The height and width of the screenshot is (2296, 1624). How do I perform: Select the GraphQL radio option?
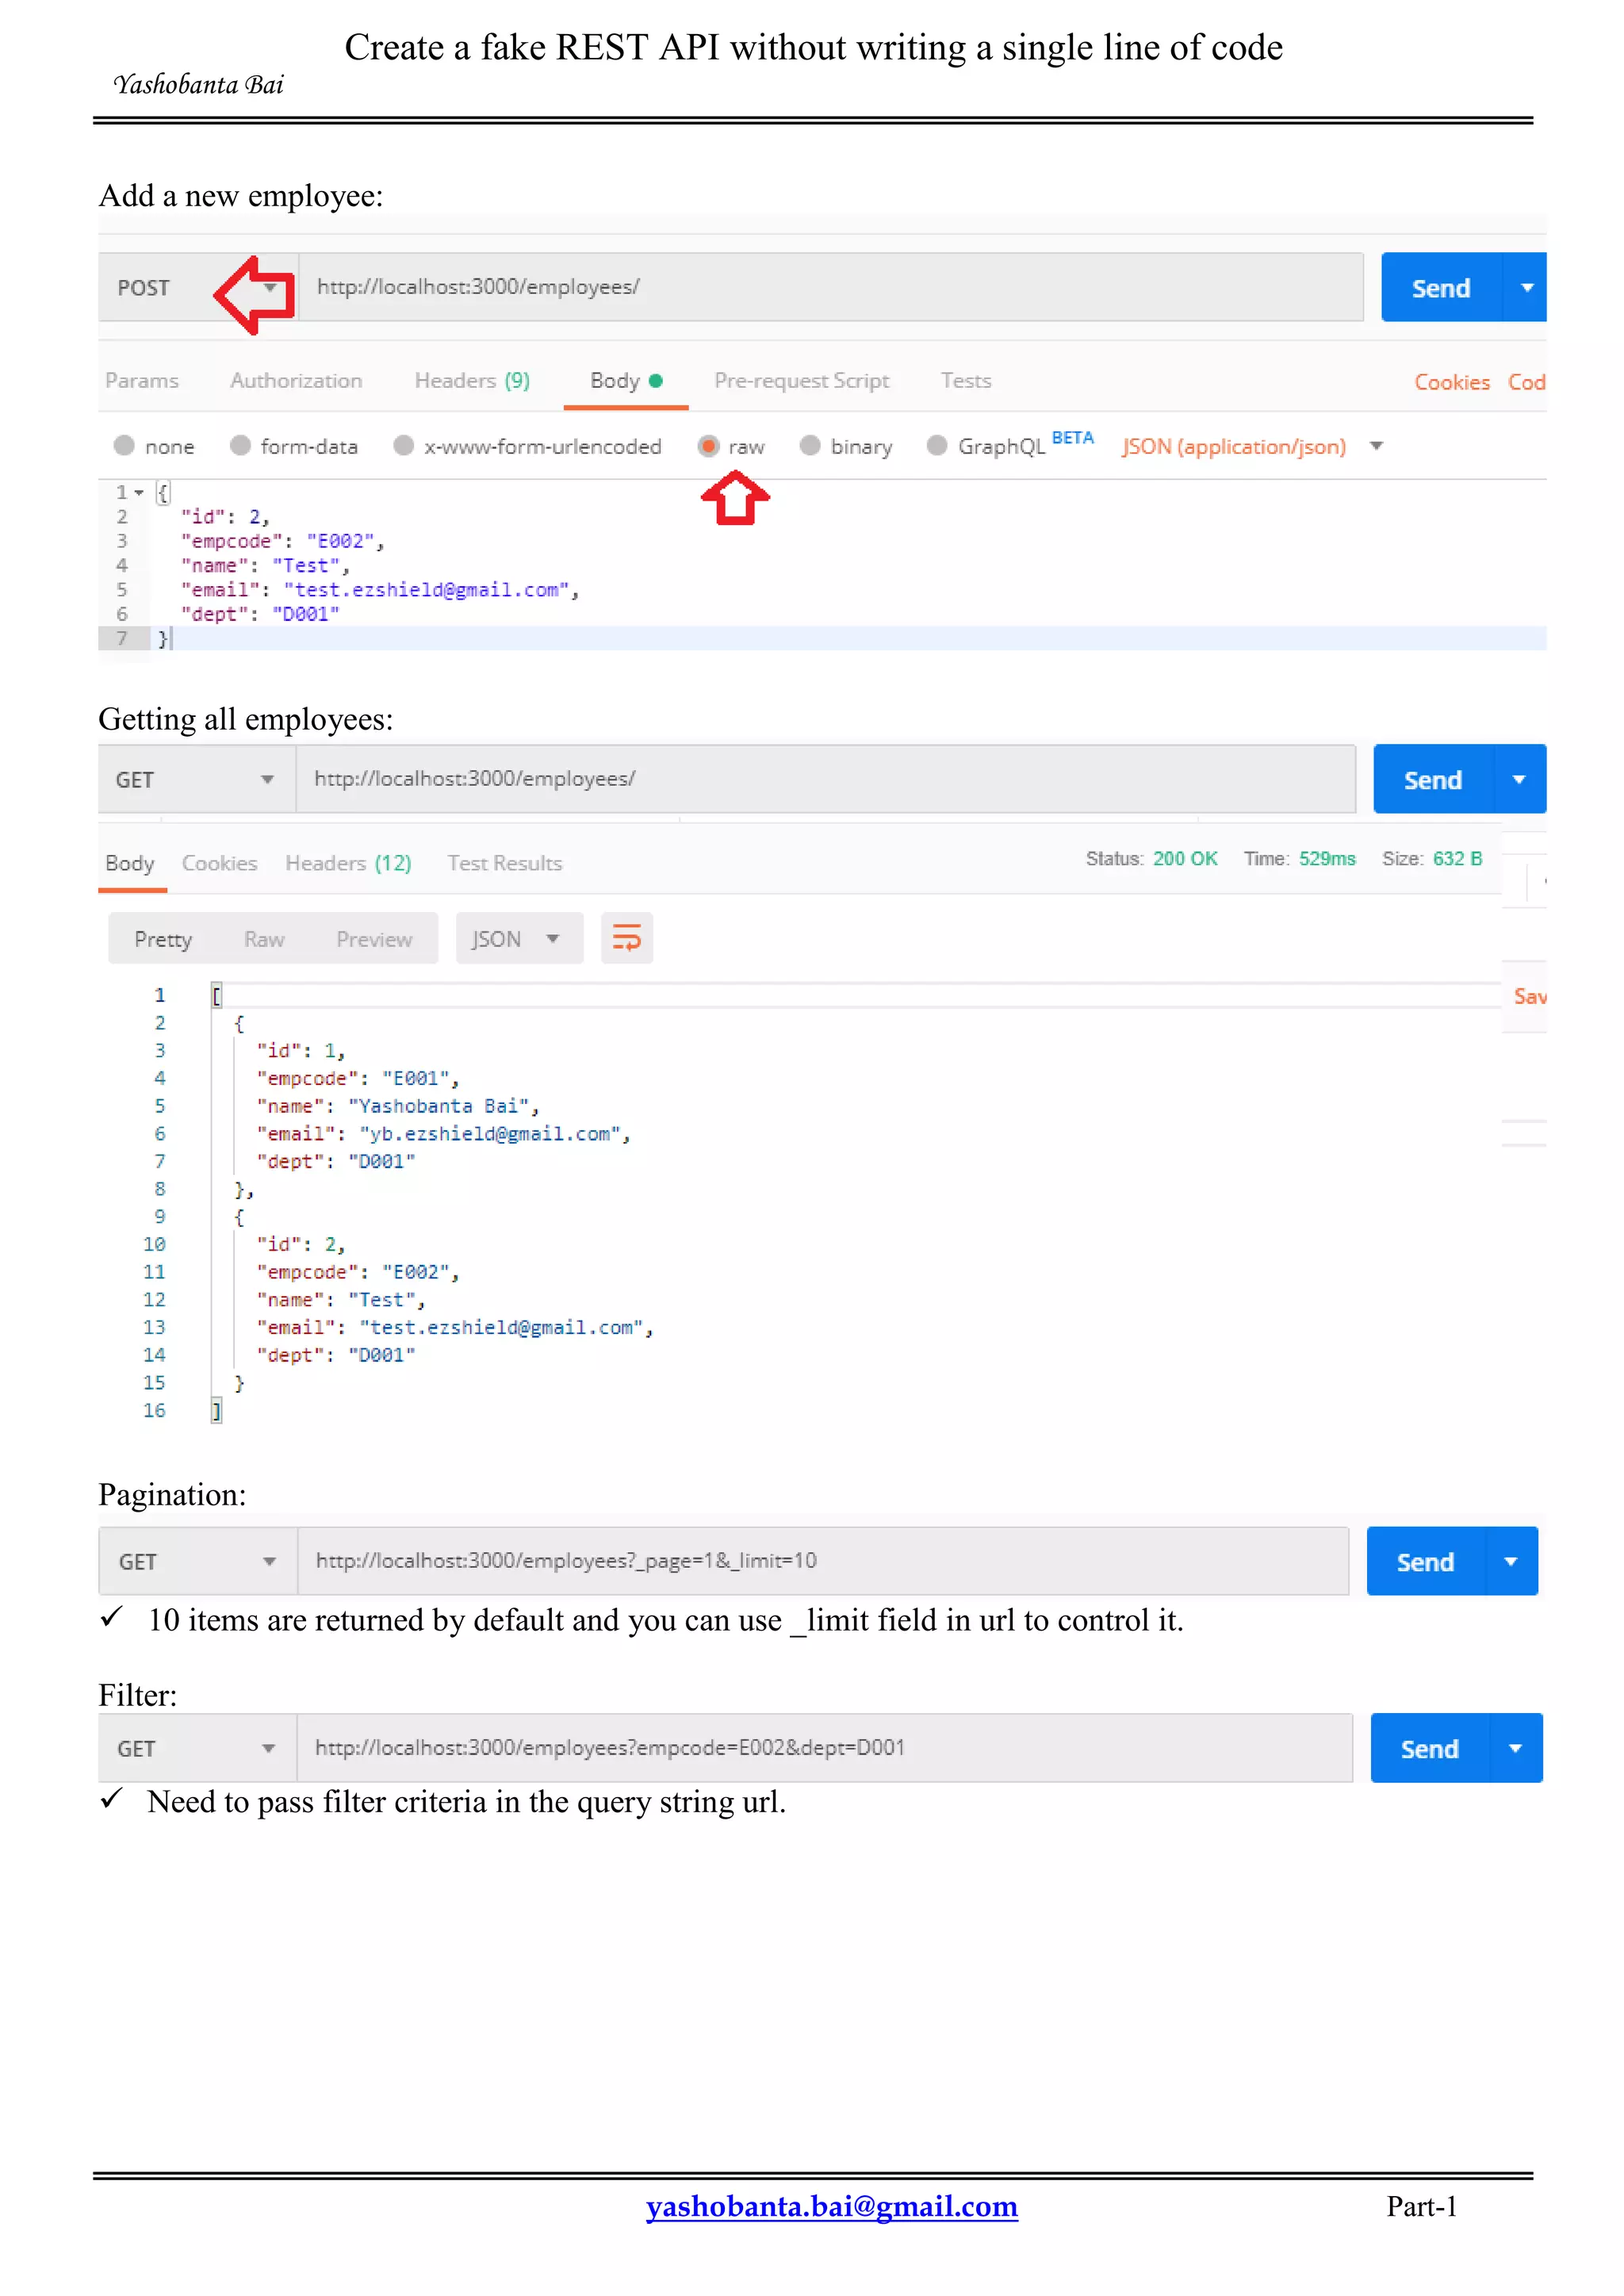[937, 446]
